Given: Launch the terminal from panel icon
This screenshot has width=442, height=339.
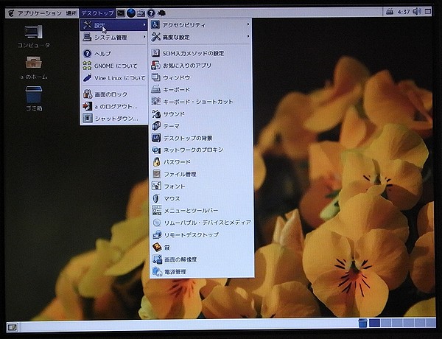Looking at the screenshot, I should (121, 13).
